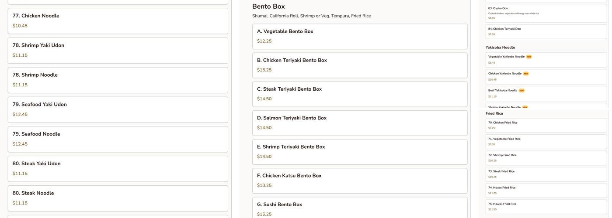Viewport: 612px width, 218px height.
Task: Select 83. Oyako Don item
Action: (546, 13)
